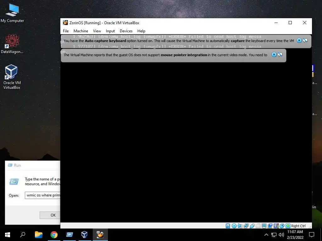The width and height of the screenshot is (322, 241).
Task: Close the ZorinOS VirtualBox window
Action: 305,23
